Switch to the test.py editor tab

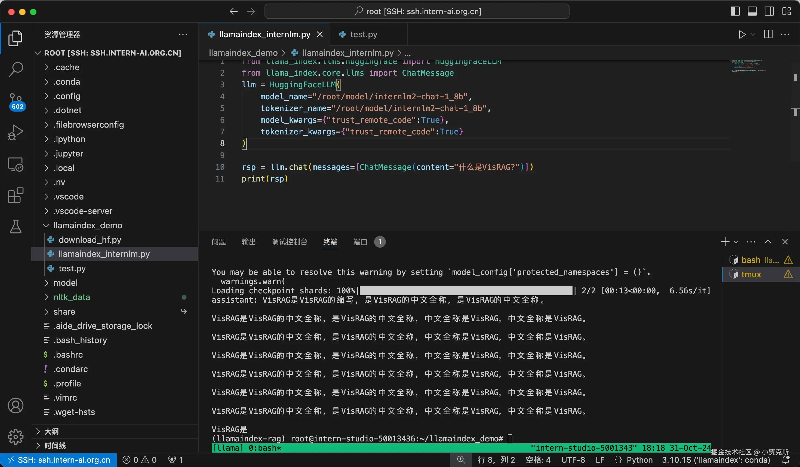tap(363, 34)
